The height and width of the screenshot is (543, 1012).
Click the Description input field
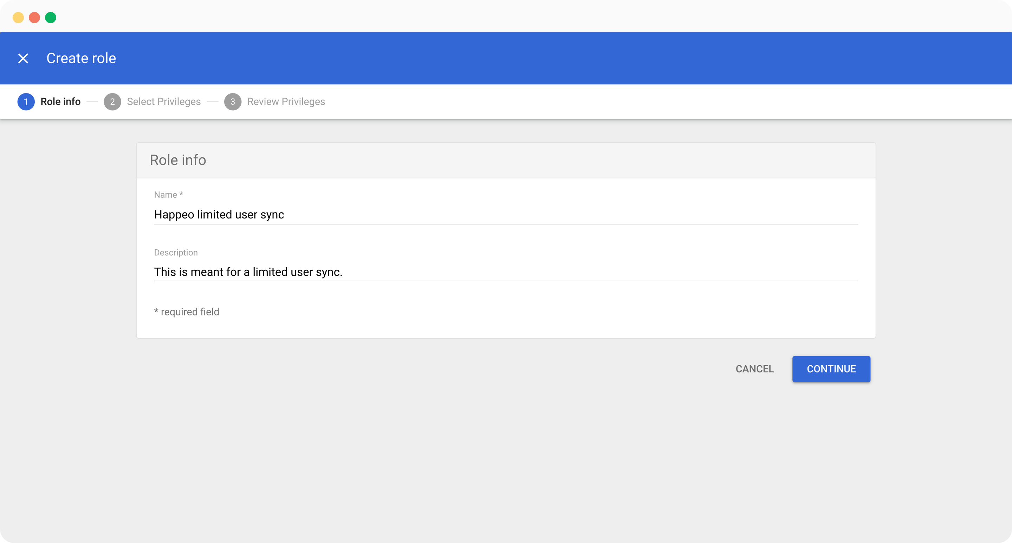point(506,272)
